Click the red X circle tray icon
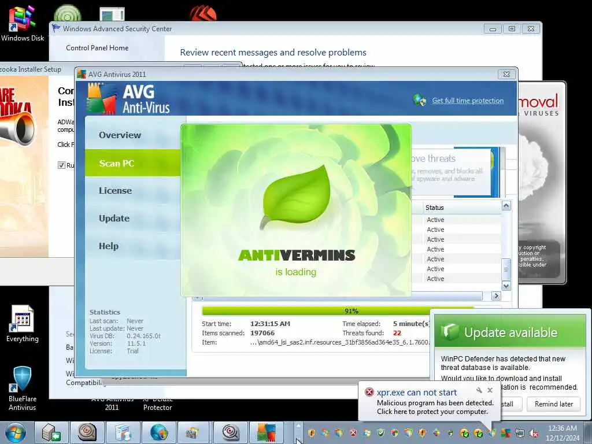This screenshot has width=592, height=444. point(353,433)
